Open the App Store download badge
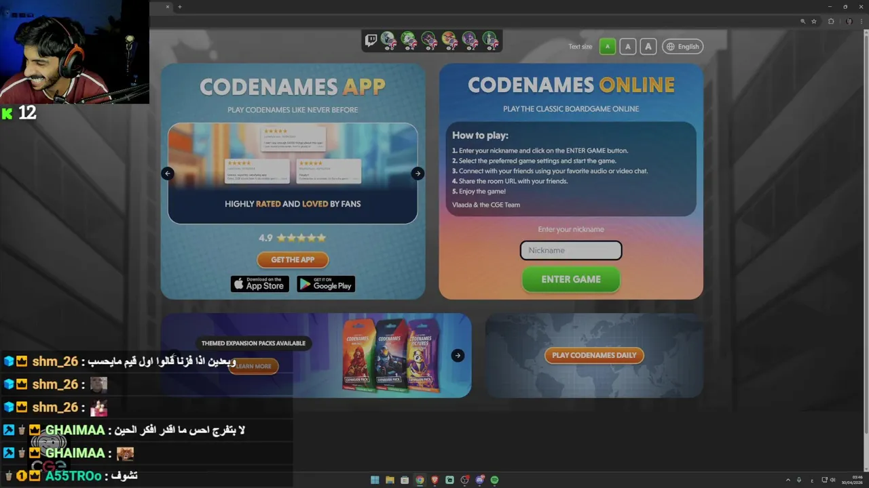The height and width of the screenshot is (488, 869). tap(260, 284)
